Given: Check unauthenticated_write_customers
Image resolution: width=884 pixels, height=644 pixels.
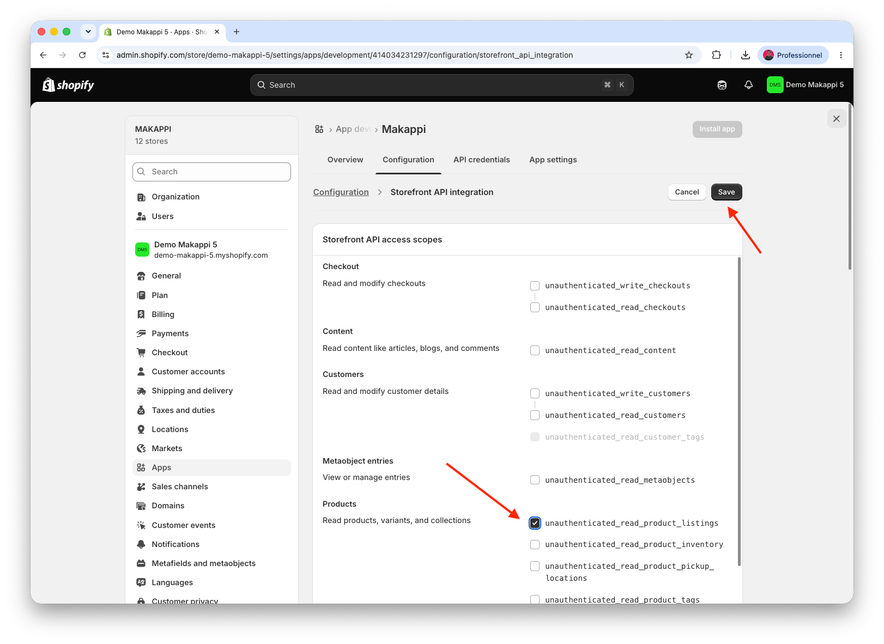Looking at the screenshot, I should point(535,393).
